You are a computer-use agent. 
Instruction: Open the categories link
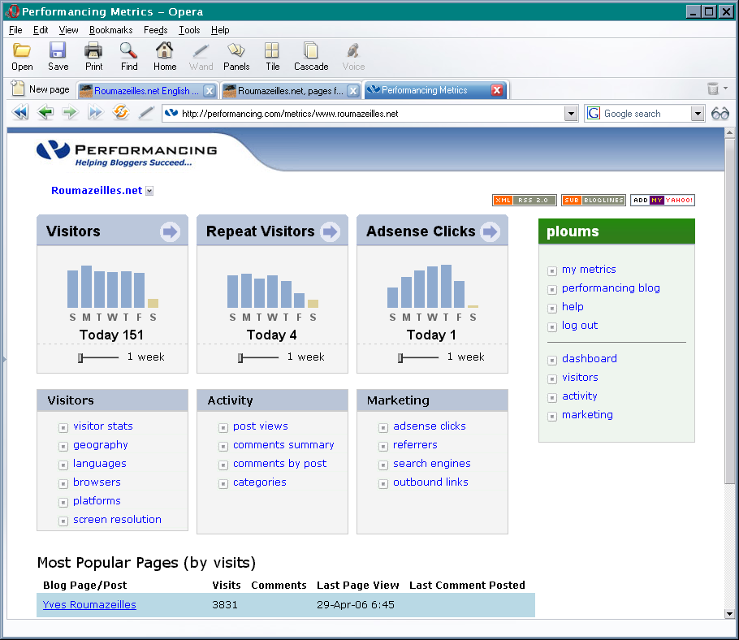260,482
